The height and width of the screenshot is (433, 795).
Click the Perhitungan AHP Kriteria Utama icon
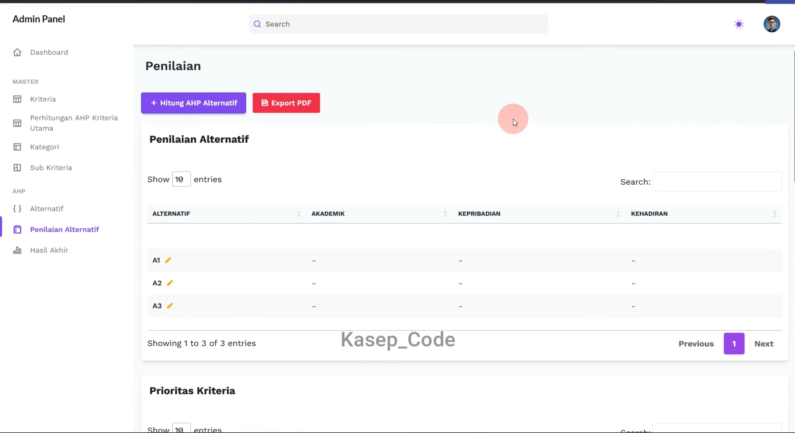click(x=17, y=123)
